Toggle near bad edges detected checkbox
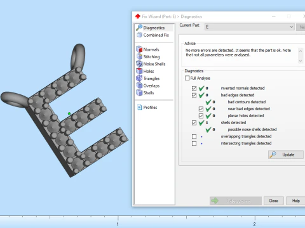The width and height of the screenshot is (305, 228). tap(201, 109)
